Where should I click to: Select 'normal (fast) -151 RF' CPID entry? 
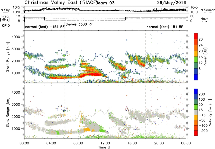45,27
